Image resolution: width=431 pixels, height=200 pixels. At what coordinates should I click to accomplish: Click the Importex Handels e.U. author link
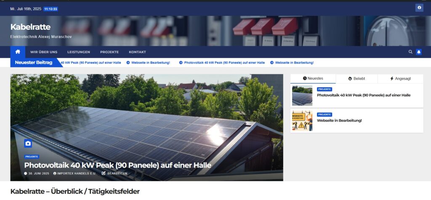[75, 173]
